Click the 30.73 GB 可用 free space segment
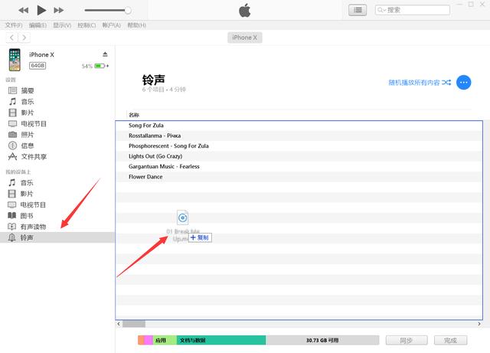The width and height of the screenshot is (490, 353). tap(322, 340)
